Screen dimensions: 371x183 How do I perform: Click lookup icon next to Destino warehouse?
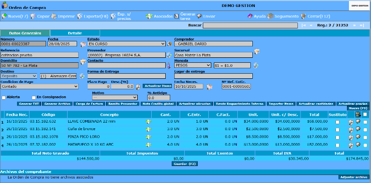click(82, 76)
